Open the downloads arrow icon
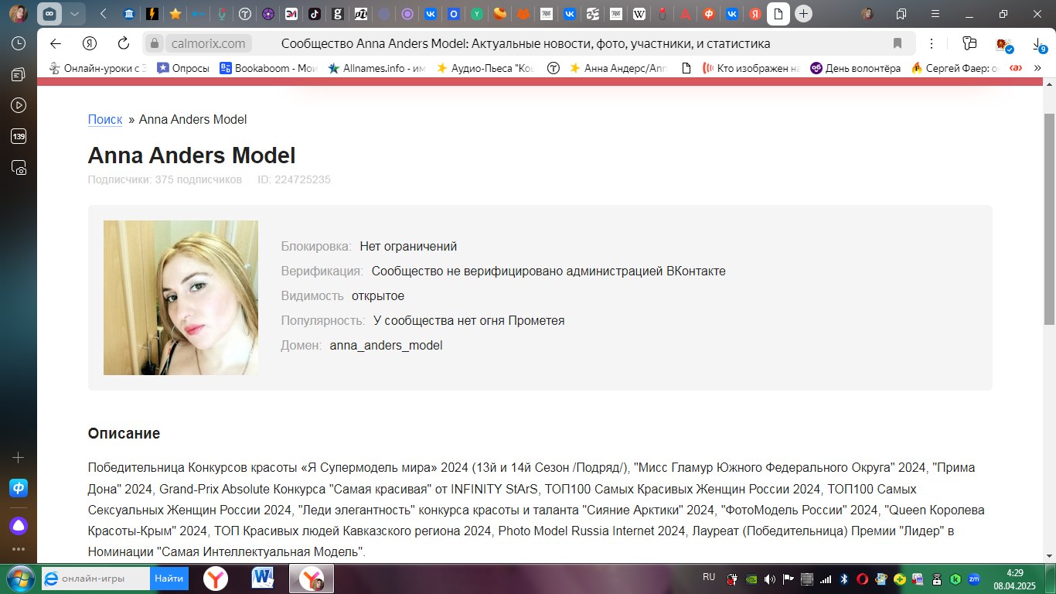The image size is (1056, 594). pyautogui.click(x=1038, y=43)
